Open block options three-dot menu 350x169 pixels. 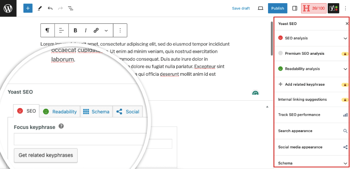[120, 30]
